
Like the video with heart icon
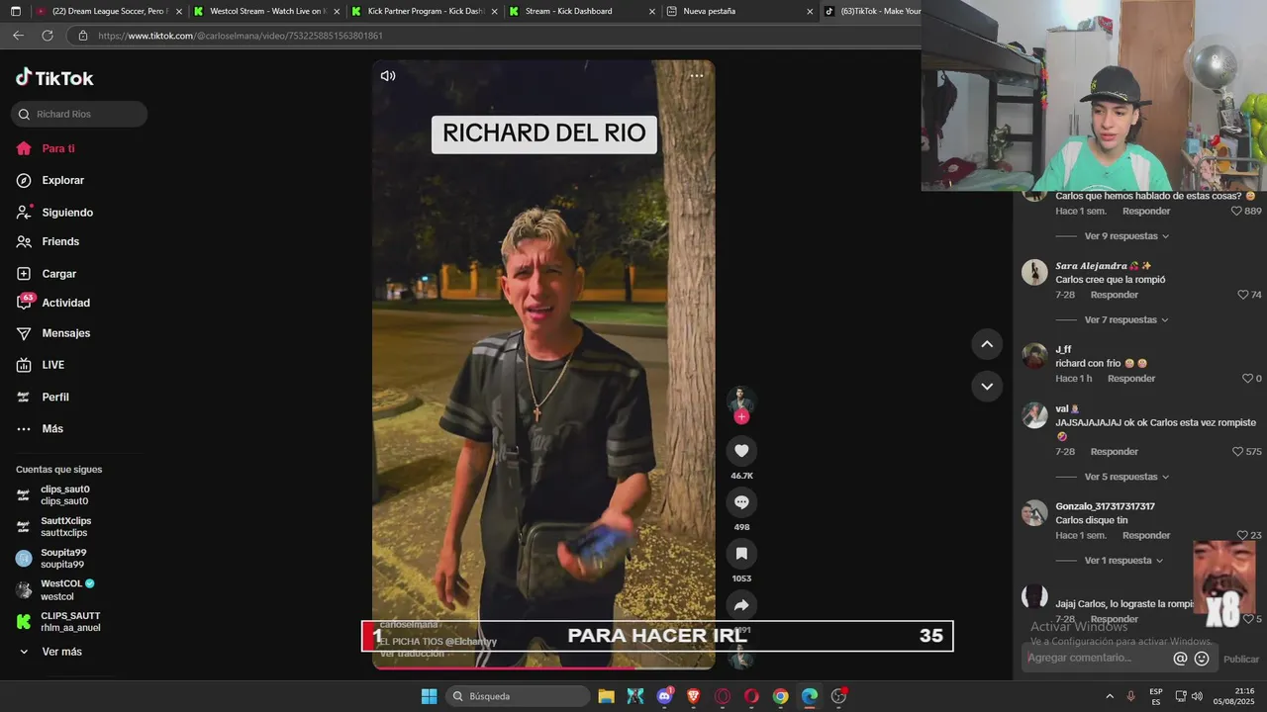pos(741,451)
